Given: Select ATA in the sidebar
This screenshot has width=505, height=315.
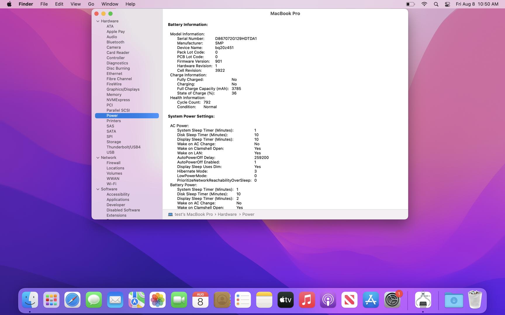Looking at the screenshot, I should point(110,26).
